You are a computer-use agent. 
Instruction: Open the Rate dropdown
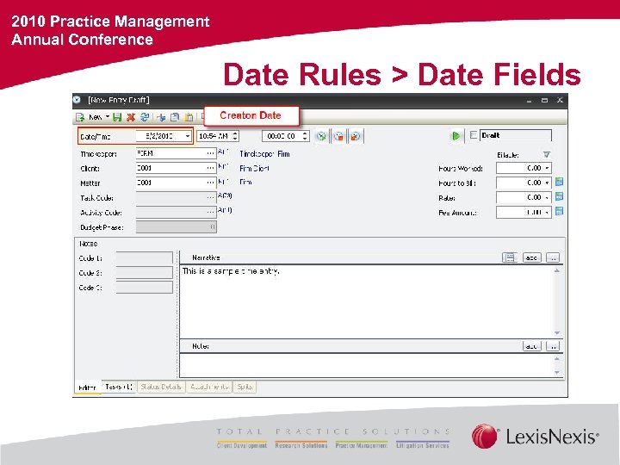click(x=548, y=197)
